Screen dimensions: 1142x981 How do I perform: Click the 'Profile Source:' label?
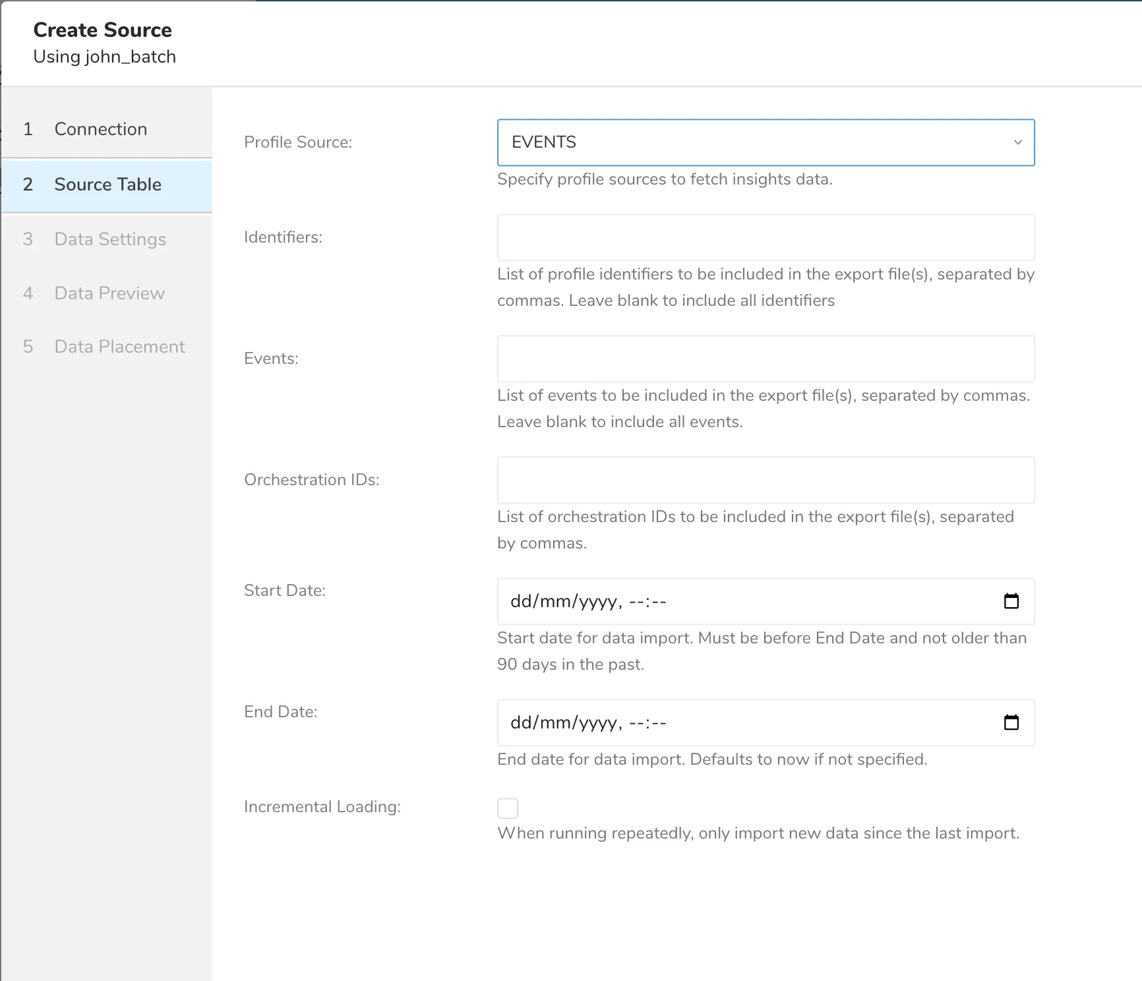click(x=298, y=142)
